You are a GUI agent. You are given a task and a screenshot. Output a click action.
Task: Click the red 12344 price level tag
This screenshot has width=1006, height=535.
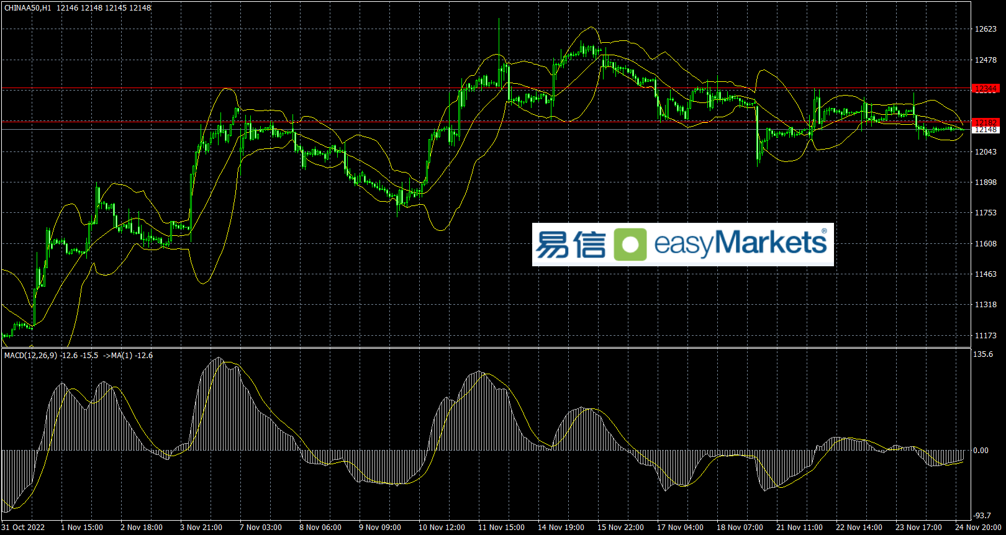pos(986,89)
